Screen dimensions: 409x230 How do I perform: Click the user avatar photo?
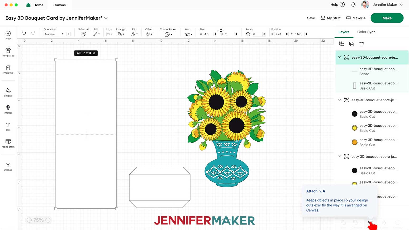pyautogui.click(x=365, y=4)
